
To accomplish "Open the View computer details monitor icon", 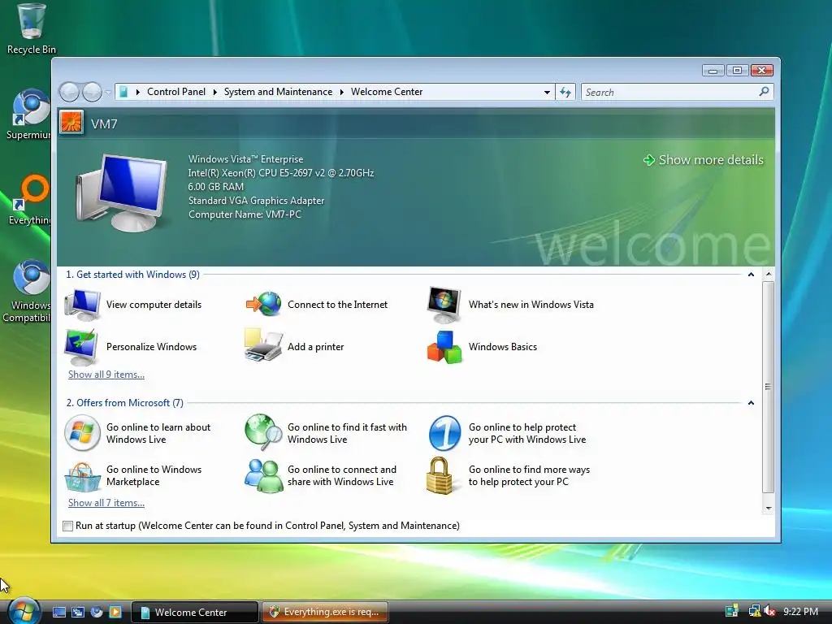I will pyautogui.click(x=82, y=305).
